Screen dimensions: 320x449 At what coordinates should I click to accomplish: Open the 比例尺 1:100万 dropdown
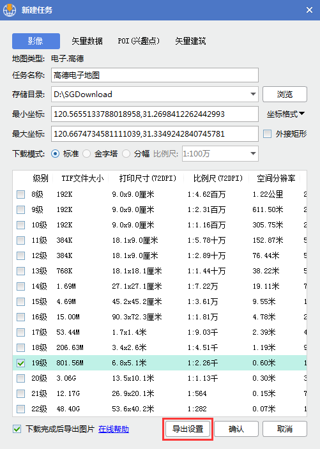point(220,154)
